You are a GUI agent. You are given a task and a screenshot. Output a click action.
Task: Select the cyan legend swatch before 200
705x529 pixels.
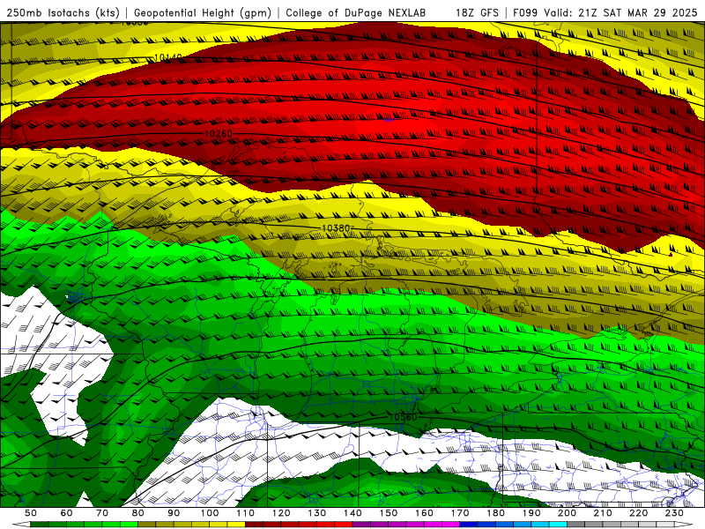[x=559, y=525]
